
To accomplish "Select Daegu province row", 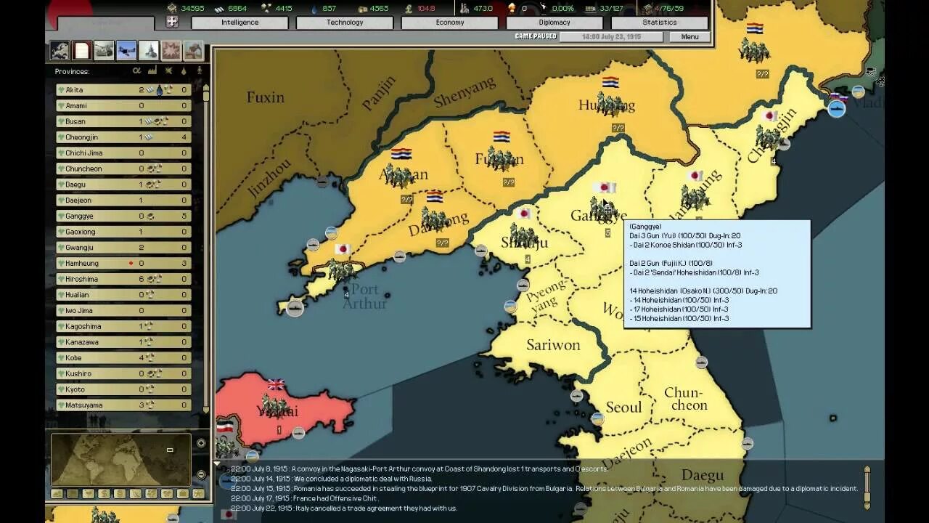I will coord(124,185).
